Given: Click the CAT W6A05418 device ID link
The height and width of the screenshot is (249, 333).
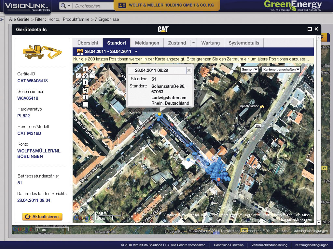Looking at the screenshot, I should coord(33,81).
